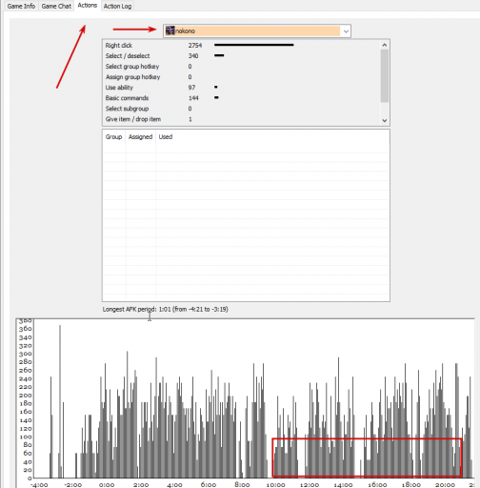Click the action list scroll up arrow
Image resolution: width=480 pixels, height=488 pixels.
[x=385, y=45]
